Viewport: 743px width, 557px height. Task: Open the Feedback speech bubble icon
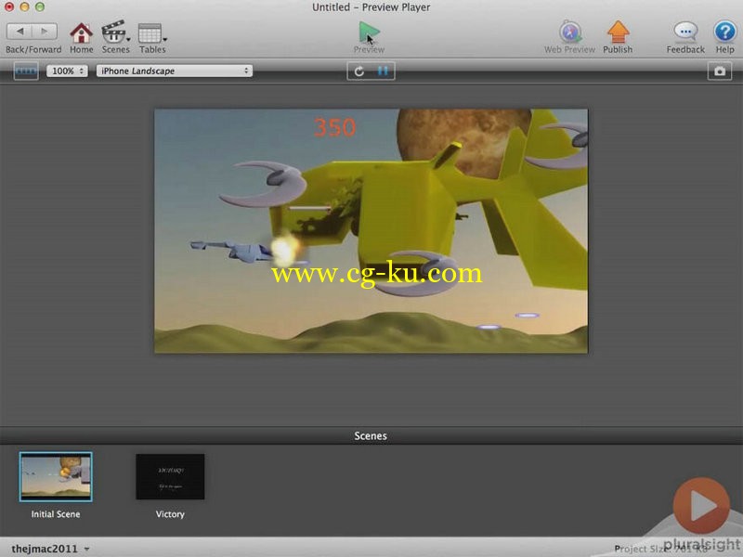(x=685, y=32)
